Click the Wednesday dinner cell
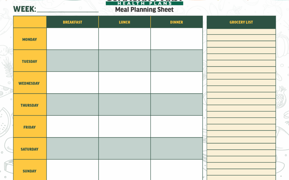 [x=176, y=83]
